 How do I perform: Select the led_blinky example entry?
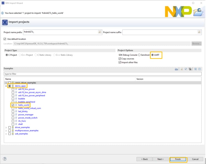(x=23, y=111)
